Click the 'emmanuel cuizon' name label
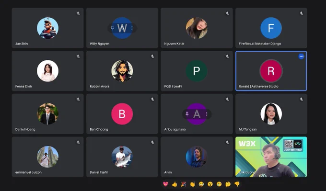 point(28,172)
